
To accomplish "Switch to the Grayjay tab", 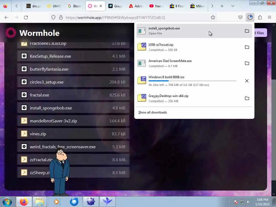I will [116, 6].
